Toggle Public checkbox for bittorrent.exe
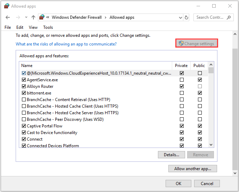Viewport: 239px width, 192px height. click(x=200, y=93)
